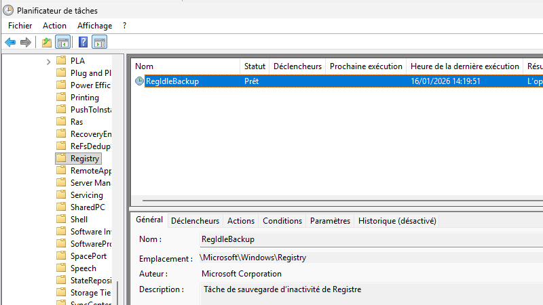543x305 pixels.
Task: Switch to the Déclencheurs tab
Action: tap(195, 221)
